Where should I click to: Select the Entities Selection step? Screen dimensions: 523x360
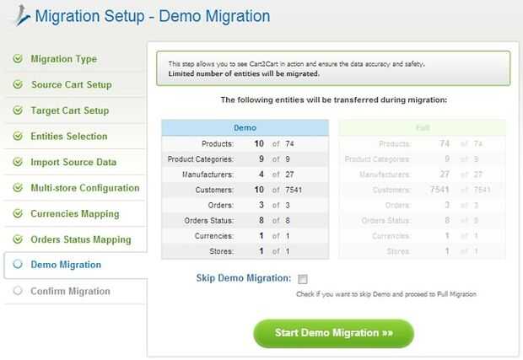pyautogui.click(x=69, y=137)
